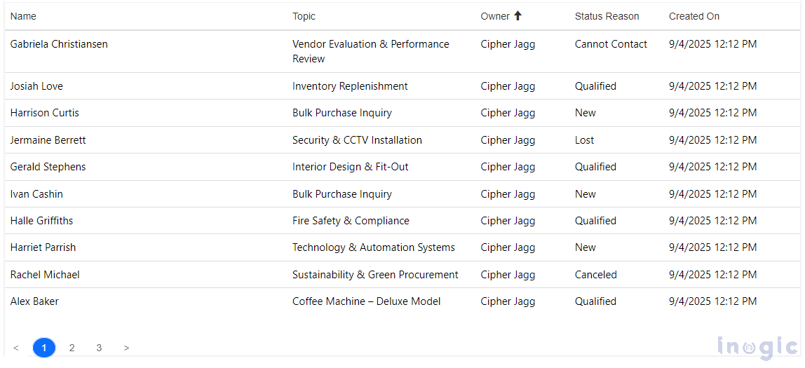This screenshot has height=368, width=805.
Task: Go to the next page arrow
Action: click(x=126, y=348)
